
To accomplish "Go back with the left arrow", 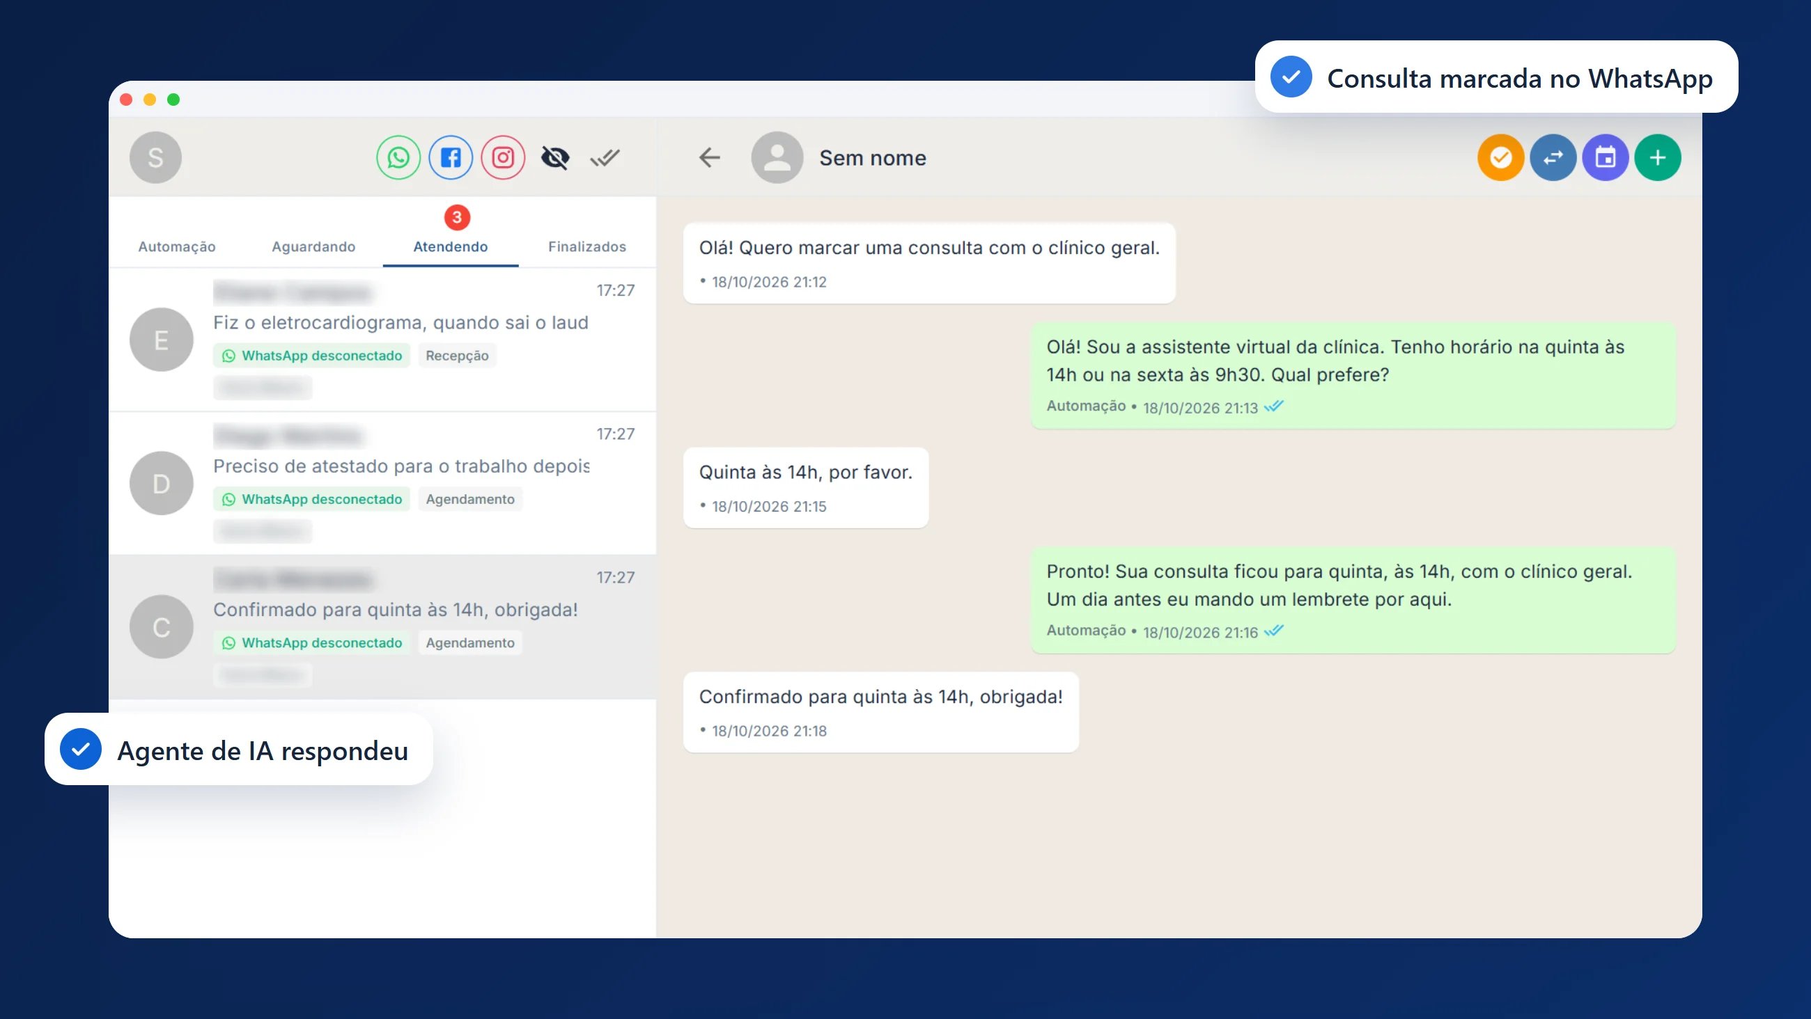I will point(709,157).
